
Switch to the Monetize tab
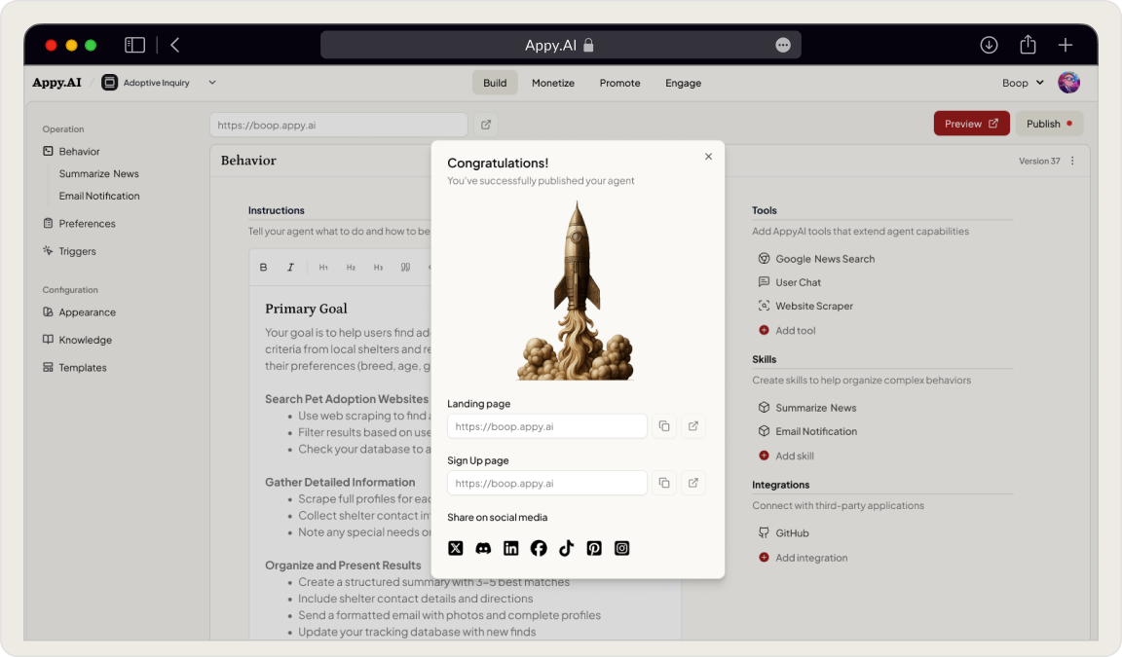coord(553,83)
